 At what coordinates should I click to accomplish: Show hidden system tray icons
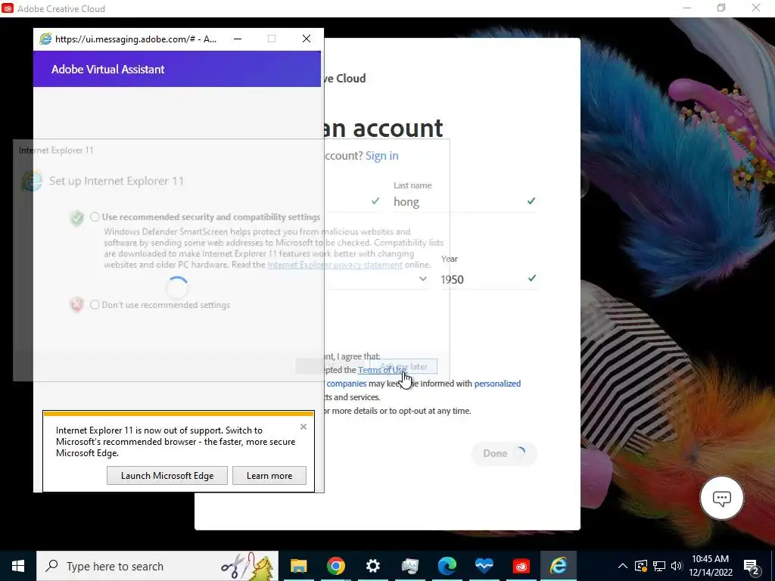623,566
